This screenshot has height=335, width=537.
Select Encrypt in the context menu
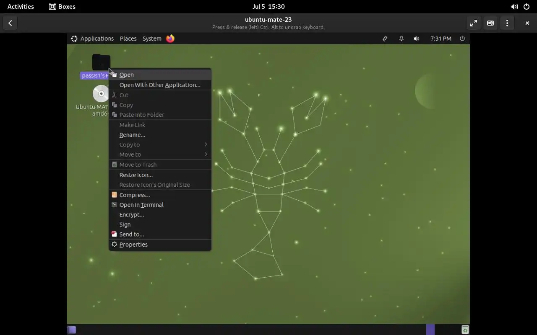(160, 214)
